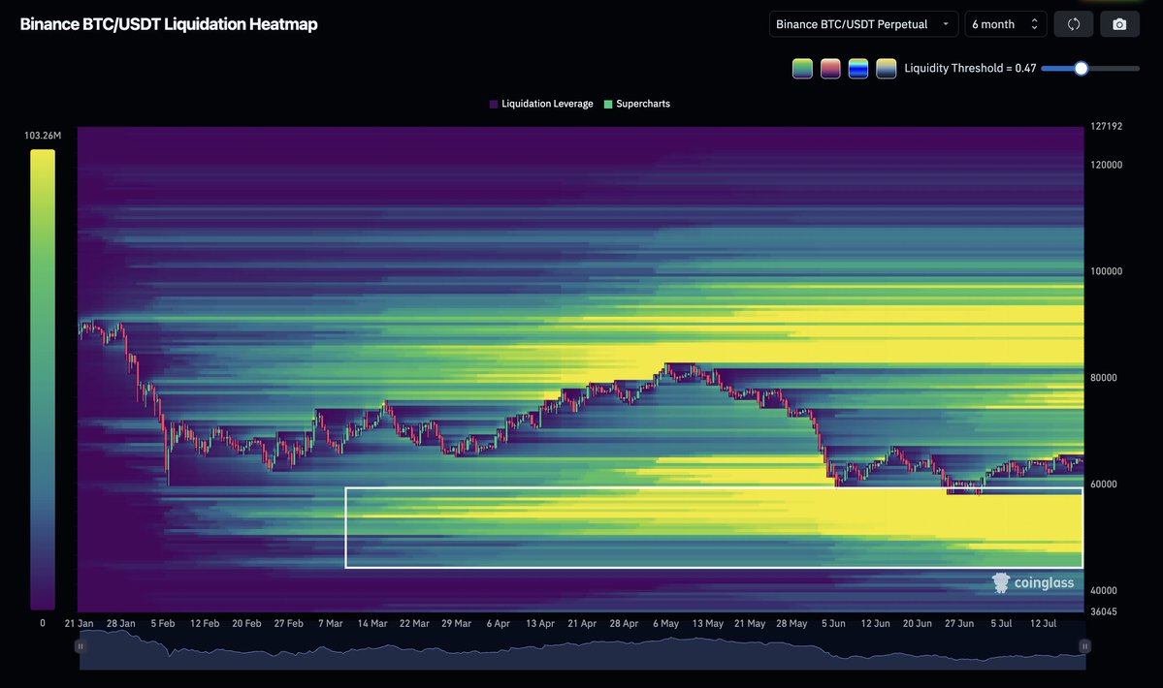The width and height of the screenshot is (1163, 688).
Task: Click the 127192 top price axis label
Action: [1106, 127]
